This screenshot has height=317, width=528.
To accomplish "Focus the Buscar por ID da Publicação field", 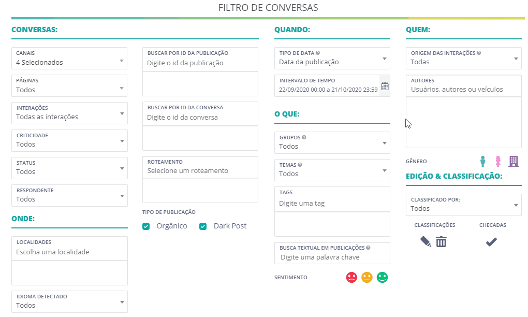I will tap(200, 63).
